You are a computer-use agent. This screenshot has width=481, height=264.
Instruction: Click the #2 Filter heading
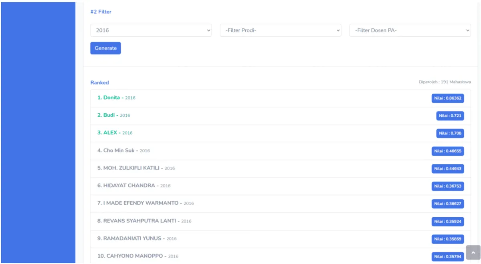(x=101, y=12)
